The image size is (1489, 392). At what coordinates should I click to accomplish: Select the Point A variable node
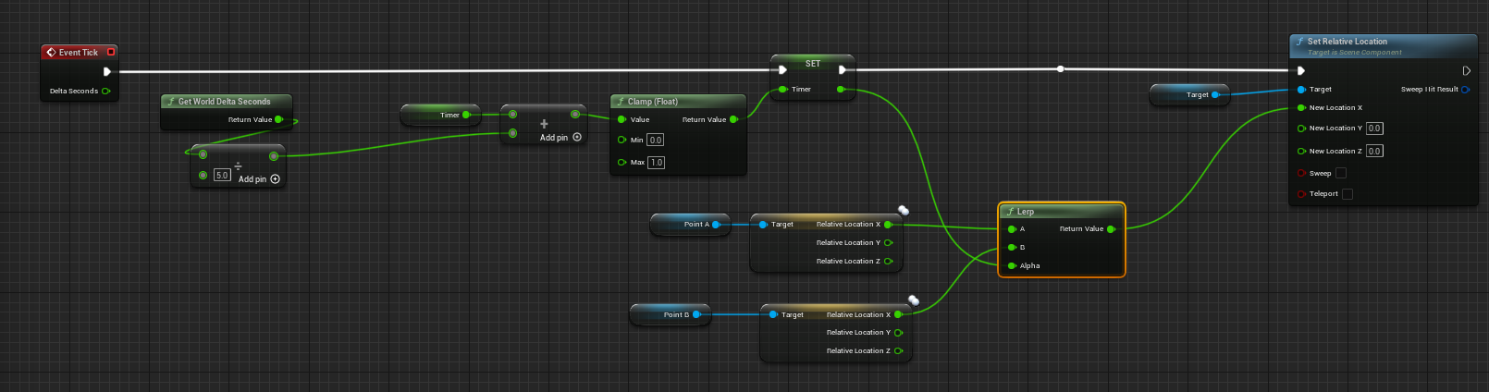coord(691,225)
